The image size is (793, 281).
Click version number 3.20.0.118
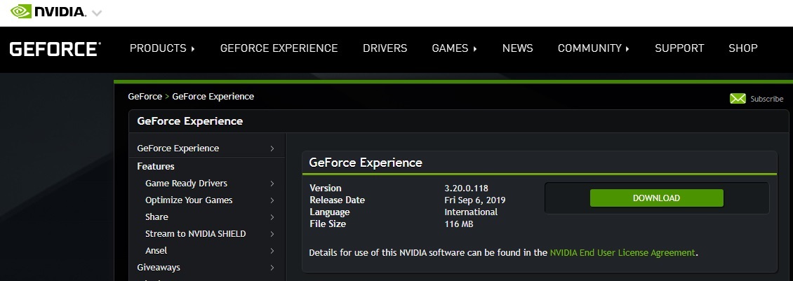point(466,188)
